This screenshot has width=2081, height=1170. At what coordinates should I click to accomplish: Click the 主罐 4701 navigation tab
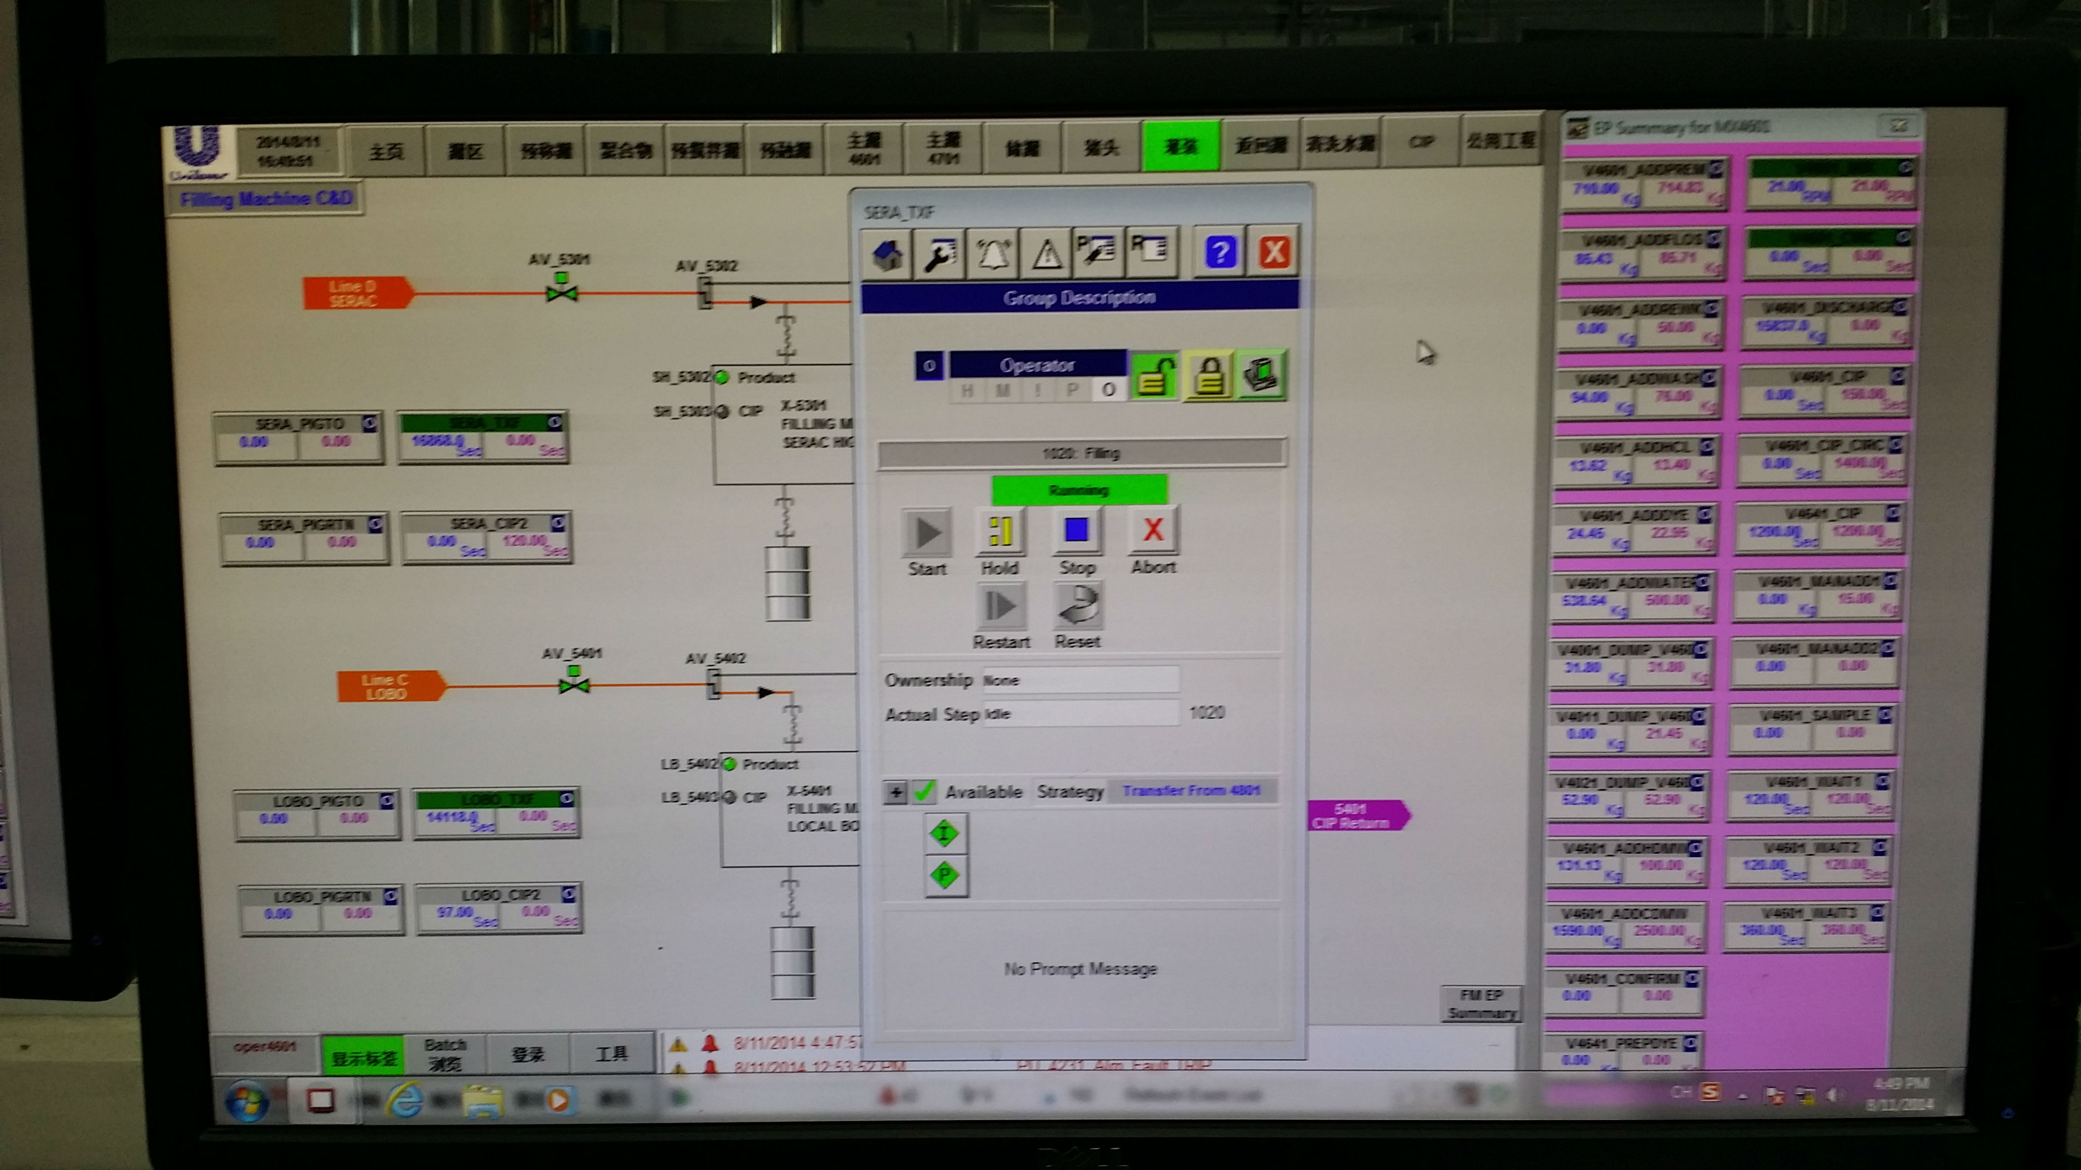[943, 148]
